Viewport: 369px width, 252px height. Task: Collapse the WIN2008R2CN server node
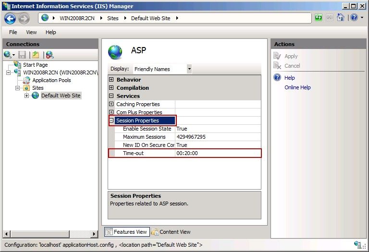(8, 72)
